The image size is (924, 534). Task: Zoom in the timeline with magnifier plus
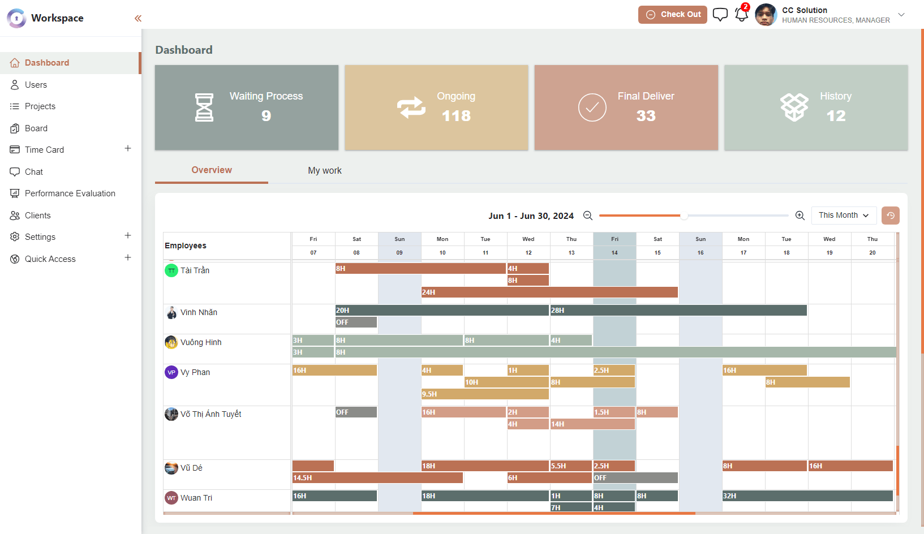[800, 216]
